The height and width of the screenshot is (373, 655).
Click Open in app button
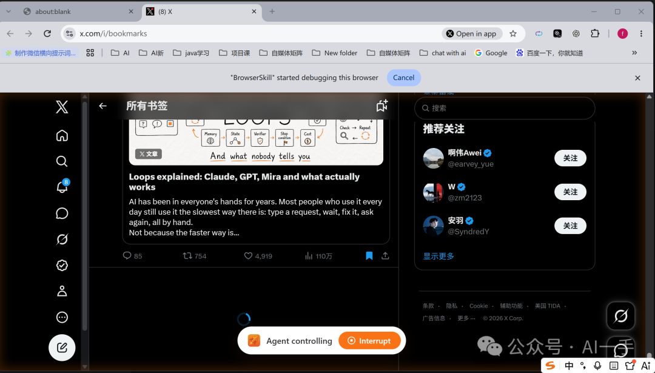pos(471,33)
